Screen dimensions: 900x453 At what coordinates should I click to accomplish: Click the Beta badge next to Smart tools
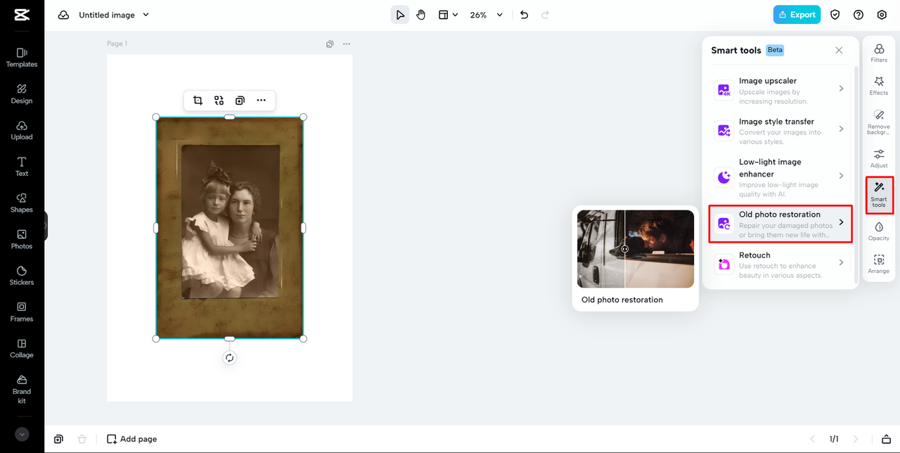[775, 50]
